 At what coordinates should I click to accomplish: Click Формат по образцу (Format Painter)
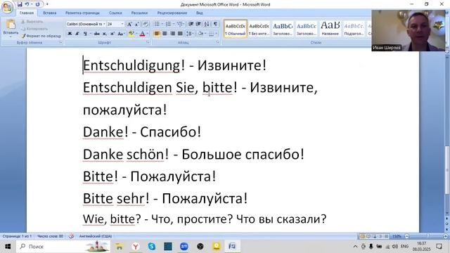coord(41,36)
